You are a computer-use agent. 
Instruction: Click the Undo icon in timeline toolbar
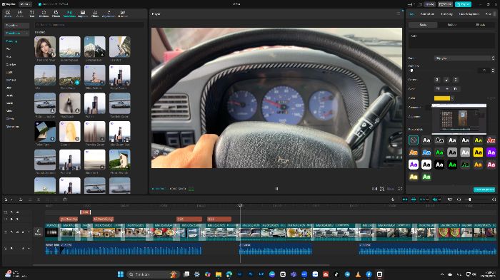pyautogui.click(x=21, y=199)
